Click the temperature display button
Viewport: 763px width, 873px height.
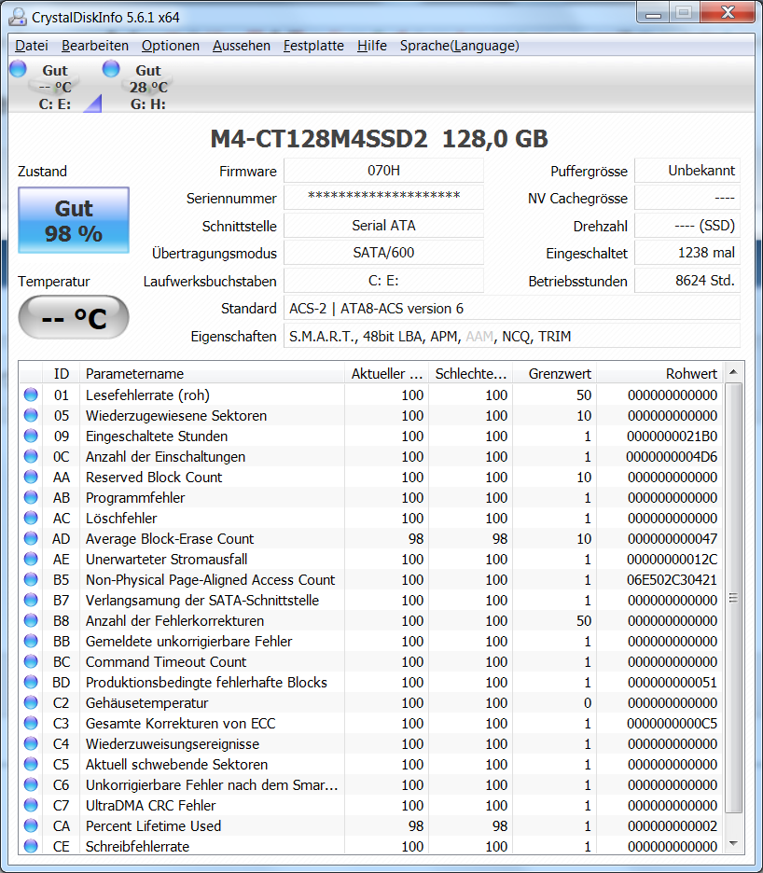(74, 317)
